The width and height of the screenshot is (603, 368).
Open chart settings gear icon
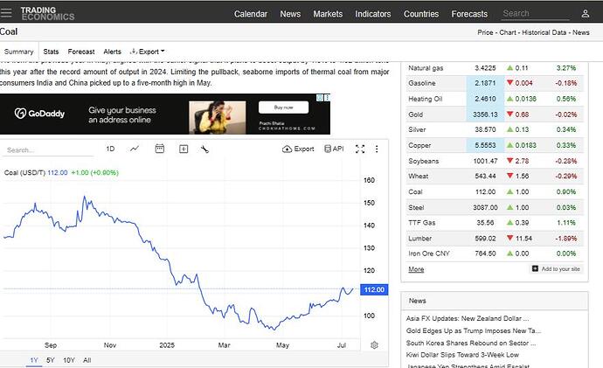tap(374, 345)
